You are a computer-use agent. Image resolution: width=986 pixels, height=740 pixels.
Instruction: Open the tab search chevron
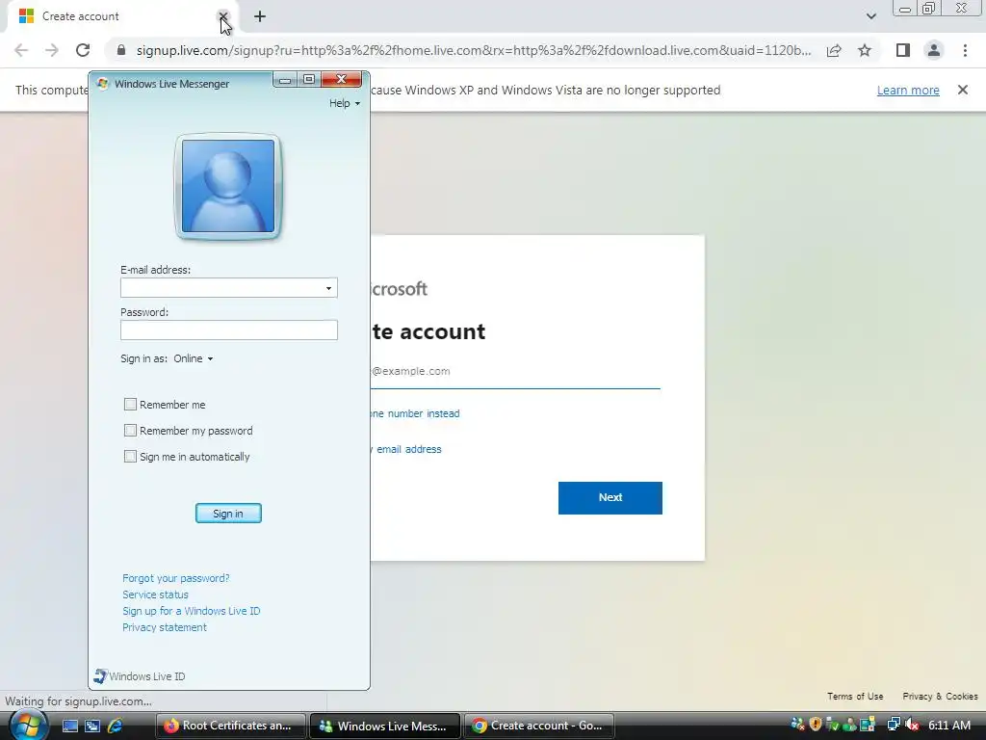[x=870, y=16]
